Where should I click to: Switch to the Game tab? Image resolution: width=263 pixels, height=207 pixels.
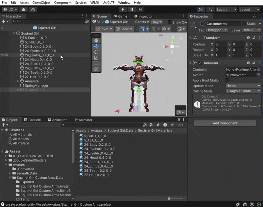pyautogui.click(x=120, y=16)
